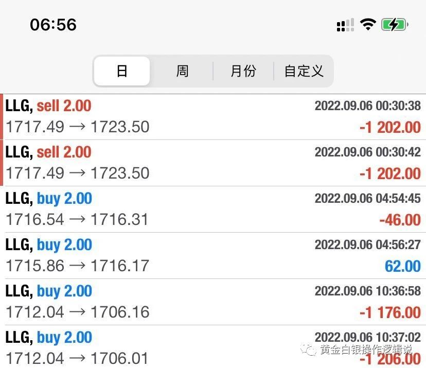The image size is (426, 368).
Task: Open the buy trade 1712.04 → 1706.01
Action: click(213, 347)
